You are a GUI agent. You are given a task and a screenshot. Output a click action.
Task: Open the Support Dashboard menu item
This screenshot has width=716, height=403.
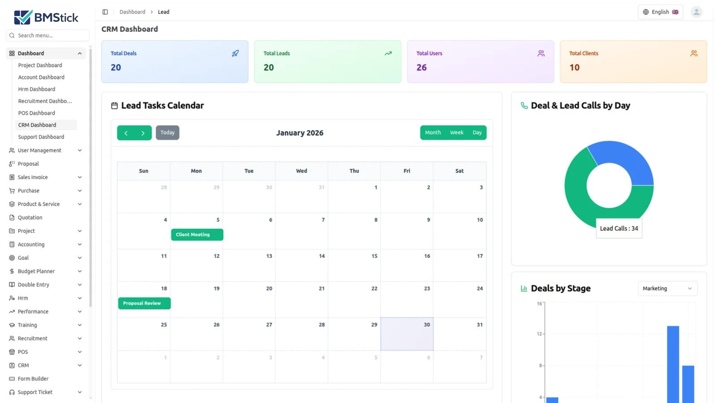(41, 137)
